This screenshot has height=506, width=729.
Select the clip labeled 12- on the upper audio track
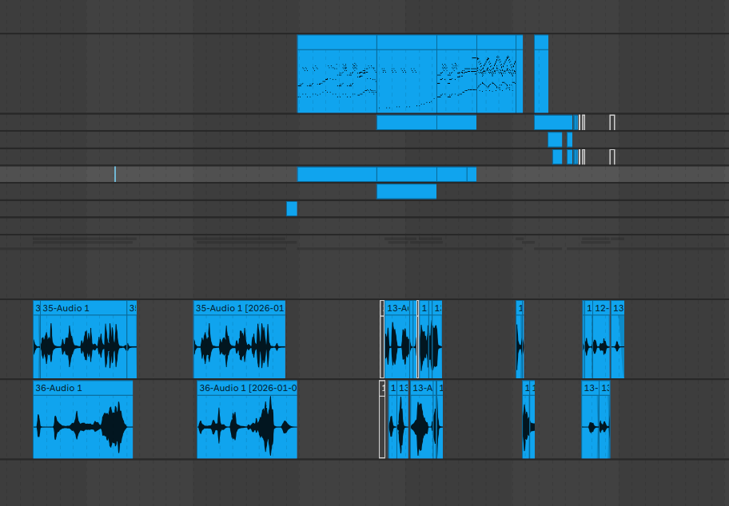pyautogui.click(x=602, y=339)
